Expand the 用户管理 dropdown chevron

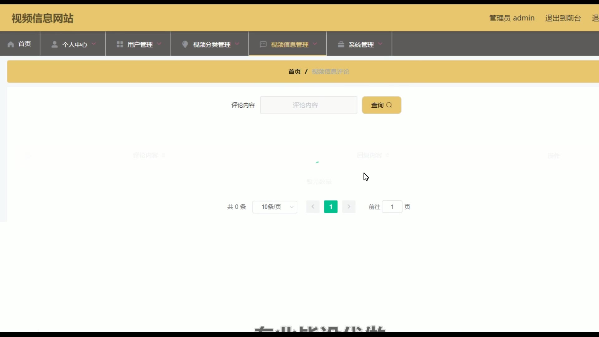point(159,44)
